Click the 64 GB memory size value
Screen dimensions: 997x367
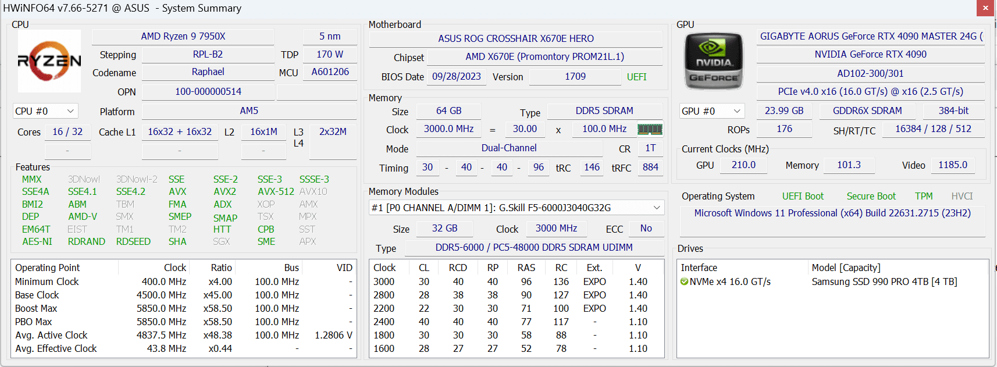tap(448, 111)
